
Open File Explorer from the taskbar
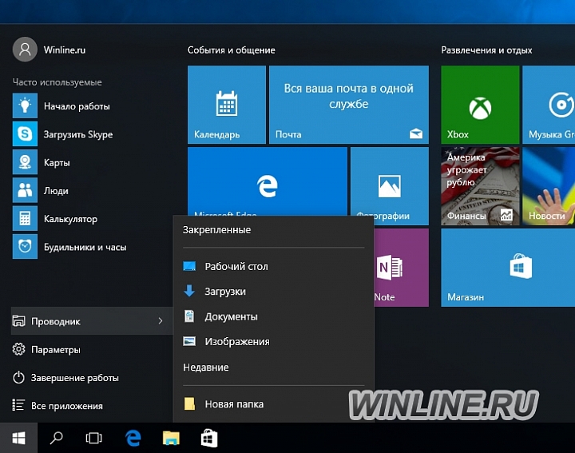click(x=171, y=438)
